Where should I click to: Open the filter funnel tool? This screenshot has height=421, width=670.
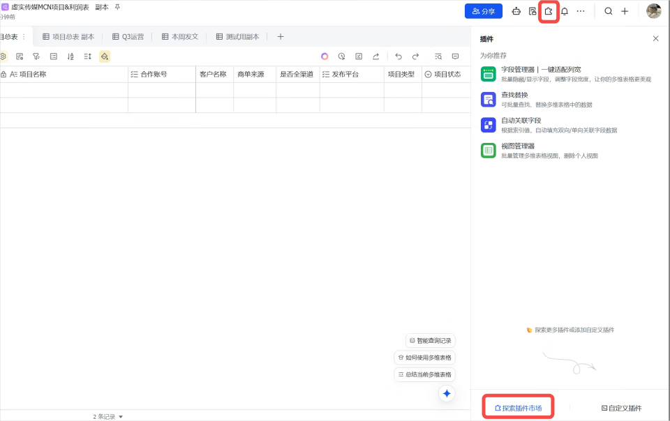tap(36, 56)
